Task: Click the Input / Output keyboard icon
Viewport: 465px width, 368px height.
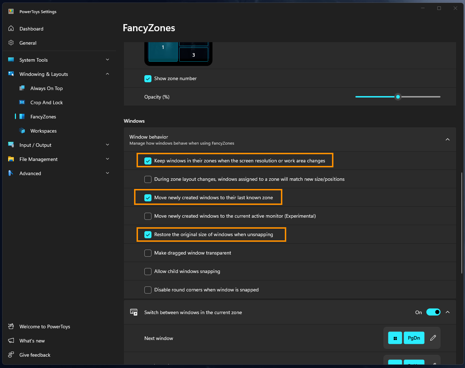Action: pos(11,145)
